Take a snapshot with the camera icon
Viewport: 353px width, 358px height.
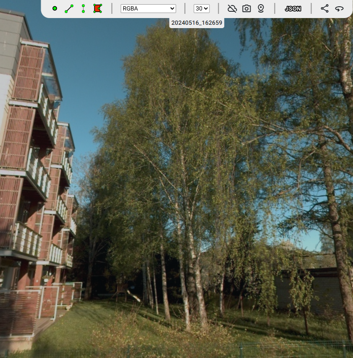tap(246, 8)
